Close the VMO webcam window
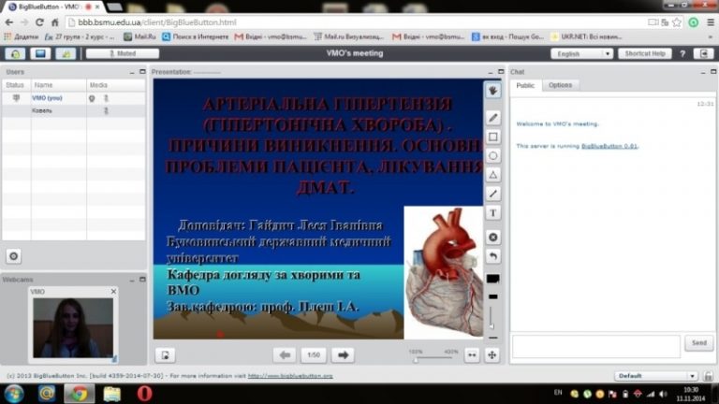The image size is (719, 404). click(113, 292)
